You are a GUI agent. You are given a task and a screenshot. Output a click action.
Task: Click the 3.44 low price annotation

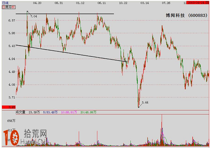coord(145,102)
